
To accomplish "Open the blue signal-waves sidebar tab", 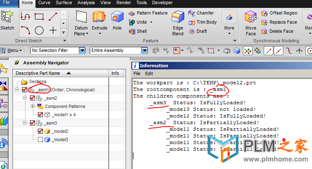I will (4, 144).
